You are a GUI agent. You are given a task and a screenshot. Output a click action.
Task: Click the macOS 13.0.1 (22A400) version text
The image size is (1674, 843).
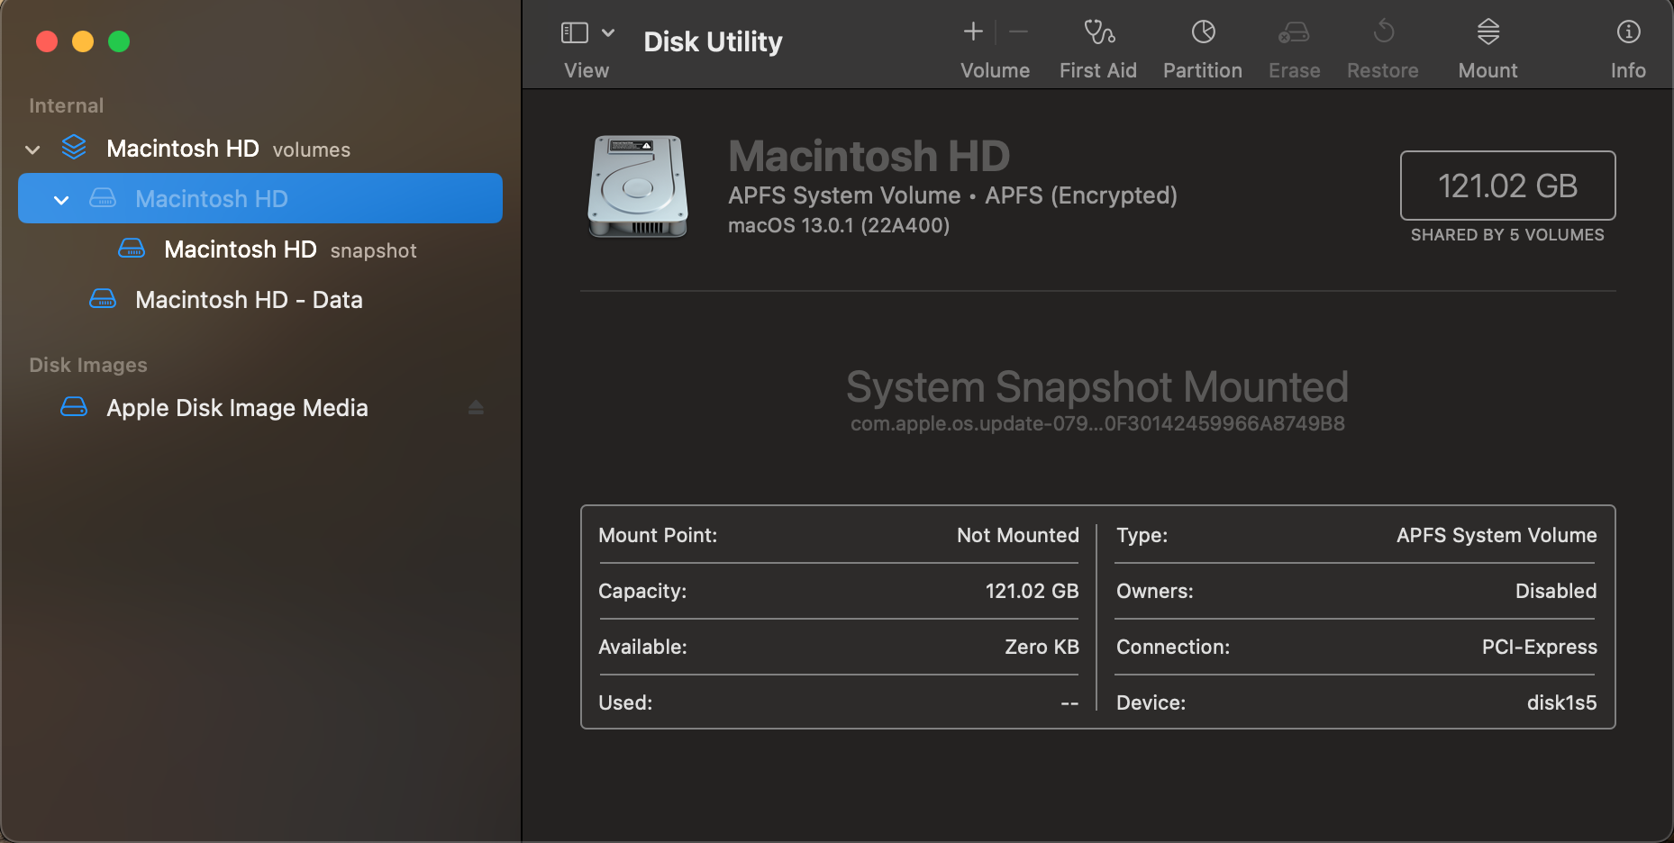pos(839,225)
